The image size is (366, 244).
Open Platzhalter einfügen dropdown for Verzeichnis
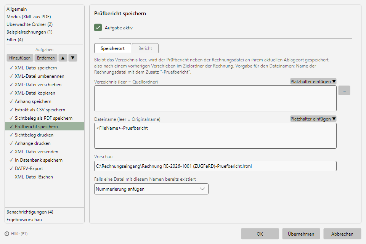click(x=313, y=82)
